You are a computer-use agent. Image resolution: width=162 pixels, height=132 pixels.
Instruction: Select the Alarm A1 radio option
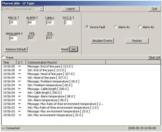tap(122, 27)
